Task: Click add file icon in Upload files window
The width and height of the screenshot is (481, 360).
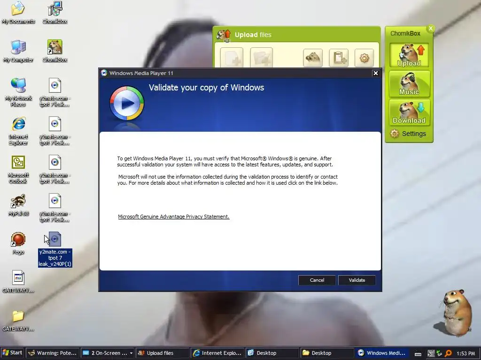Action: coord(232,58)
